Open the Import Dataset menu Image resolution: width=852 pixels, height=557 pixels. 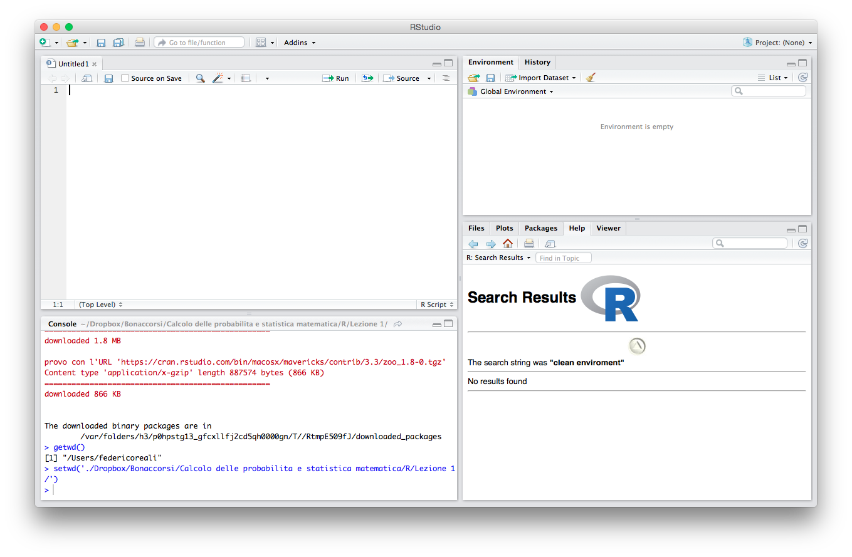540,78
